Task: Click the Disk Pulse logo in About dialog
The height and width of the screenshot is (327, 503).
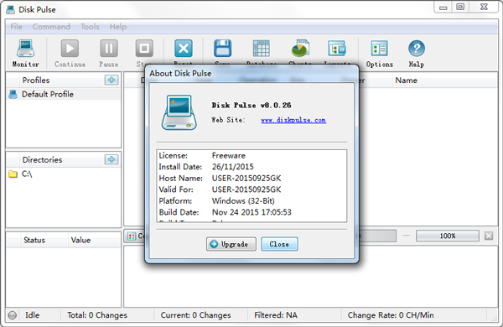Action: pyautogui.click(x=179, y=112)
